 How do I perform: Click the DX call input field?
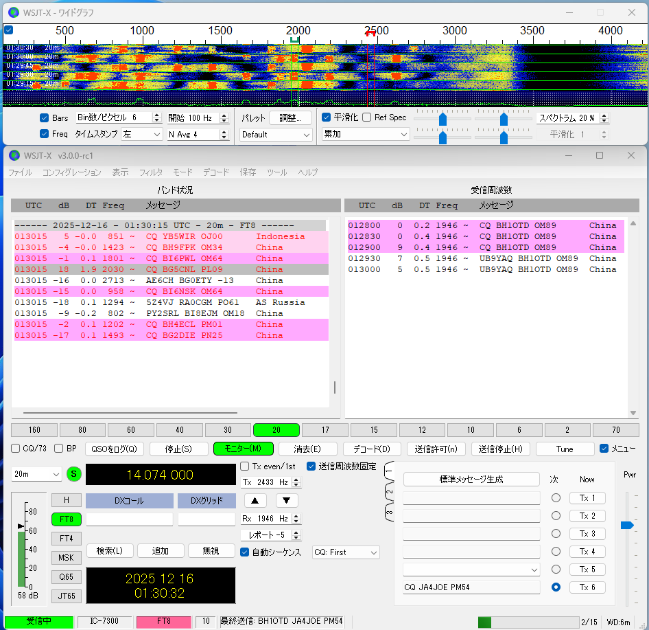coord(130,520)
